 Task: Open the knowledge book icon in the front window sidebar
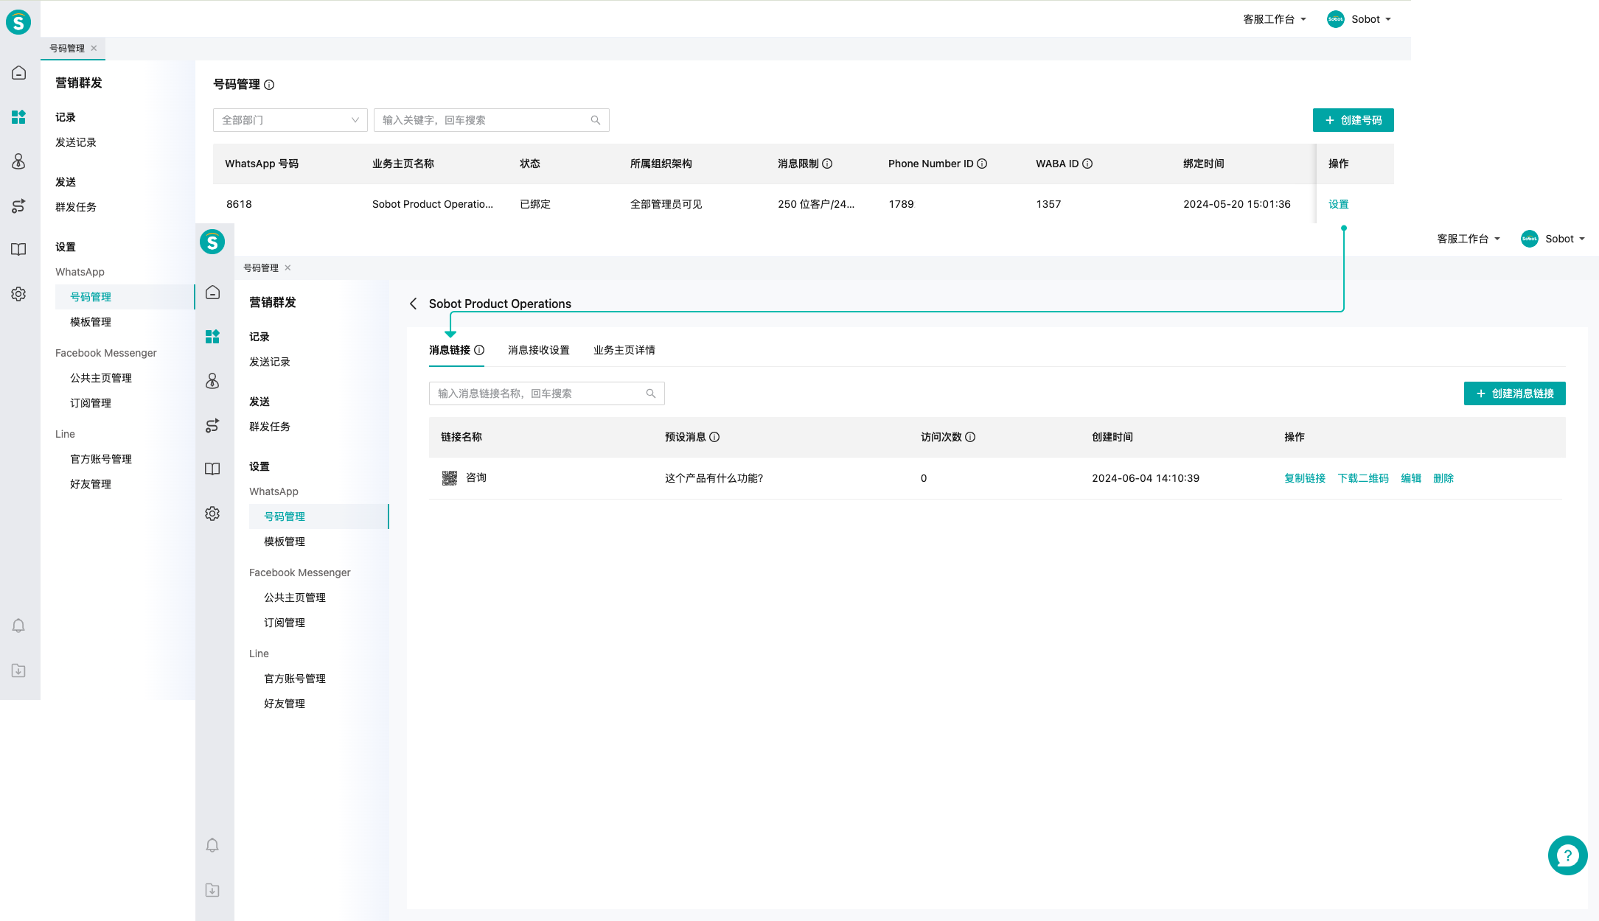212,469
